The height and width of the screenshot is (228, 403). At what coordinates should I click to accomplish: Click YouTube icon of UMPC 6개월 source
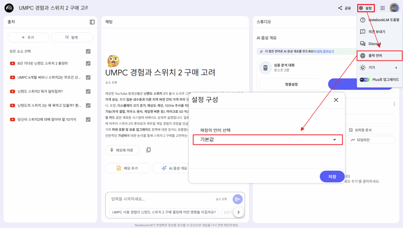12,77
